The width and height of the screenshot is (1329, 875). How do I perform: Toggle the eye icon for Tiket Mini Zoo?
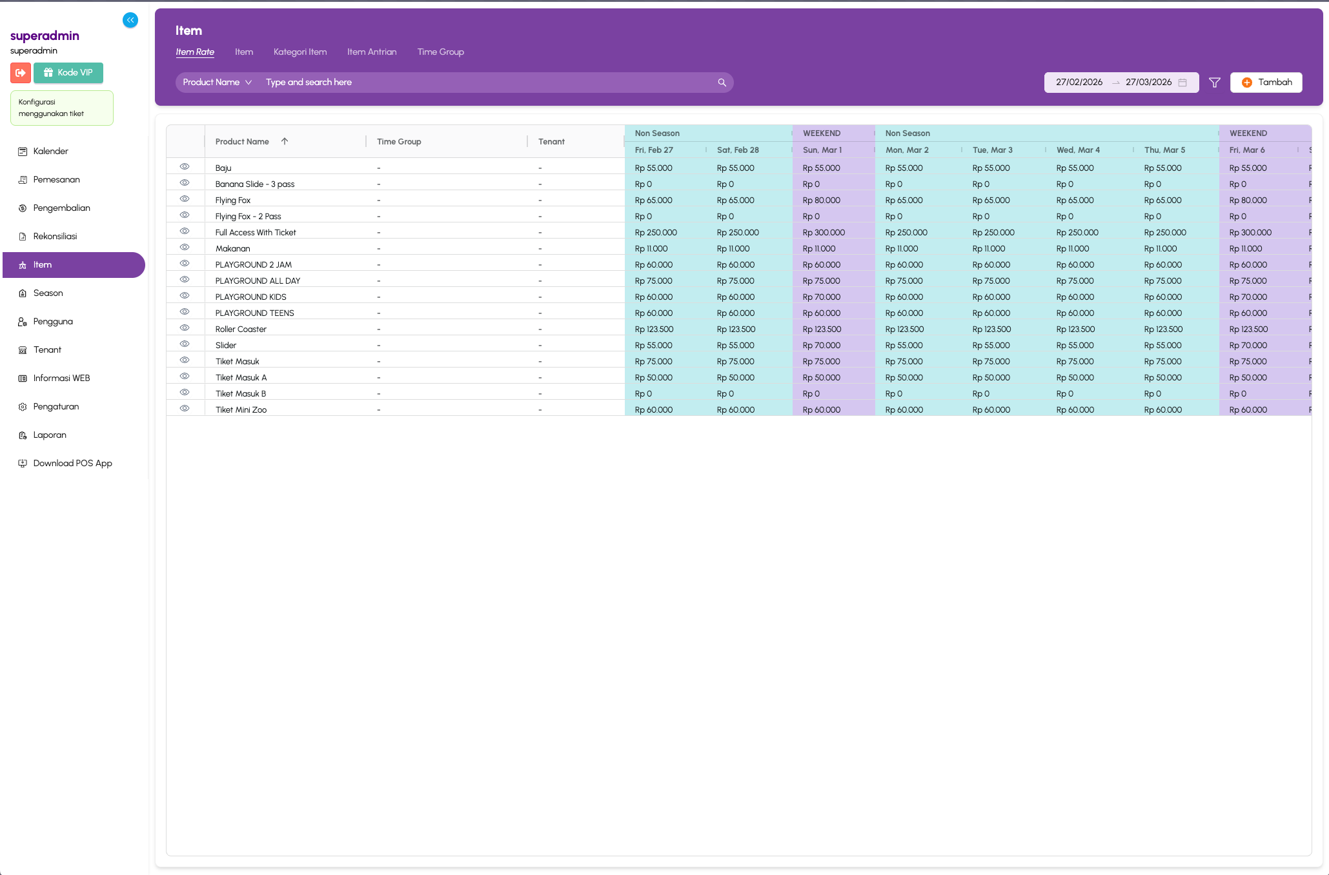tap(185, 409)
